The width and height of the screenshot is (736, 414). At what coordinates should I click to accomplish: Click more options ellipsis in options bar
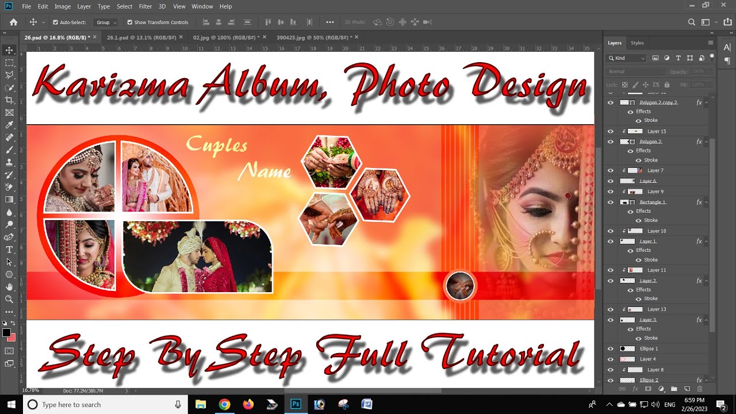tap(330, 22)
